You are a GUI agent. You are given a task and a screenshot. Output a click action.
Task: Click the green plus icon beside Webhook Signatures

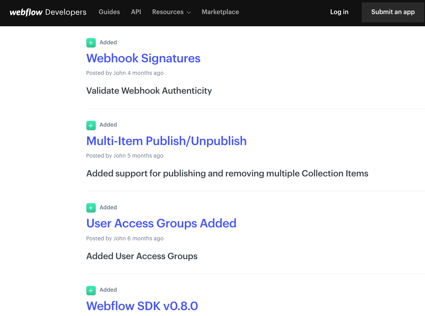pyautogui.click(x=91, y=43)
